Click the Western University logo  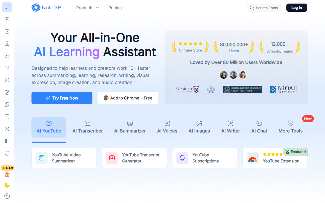coord(187,89)
